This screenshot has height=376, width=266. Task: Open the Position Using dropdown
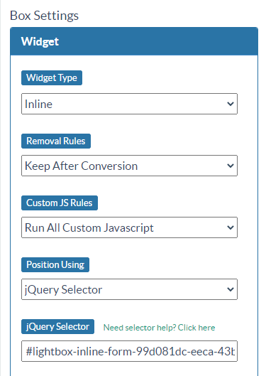coord(129,289)
